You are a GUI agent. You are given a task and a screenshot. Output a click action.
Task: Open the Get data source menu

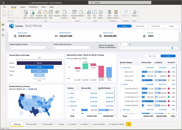[x=25, y=14]
